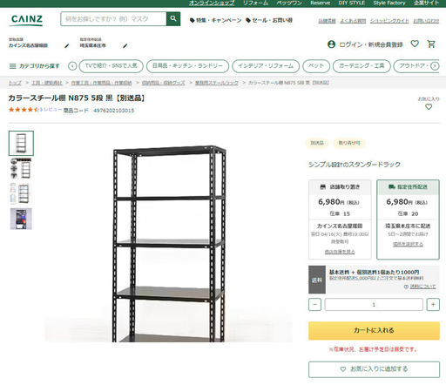Increase quantity with plus stepper
This screenshot has width=446, height=385.
[433, 305]
